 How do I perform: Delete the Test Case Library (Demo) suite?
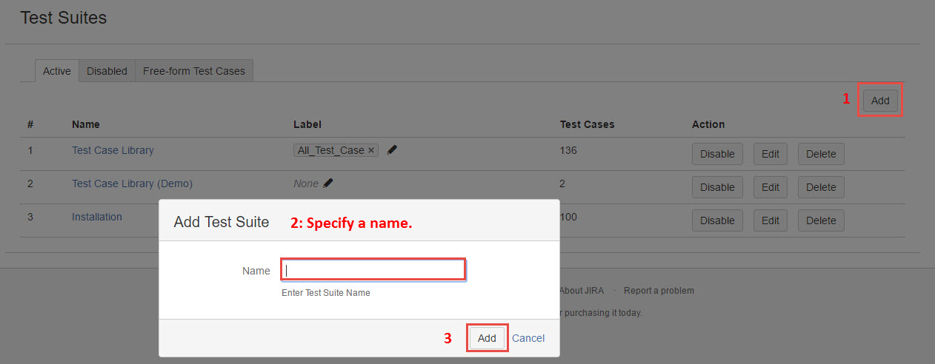point(821,187)
